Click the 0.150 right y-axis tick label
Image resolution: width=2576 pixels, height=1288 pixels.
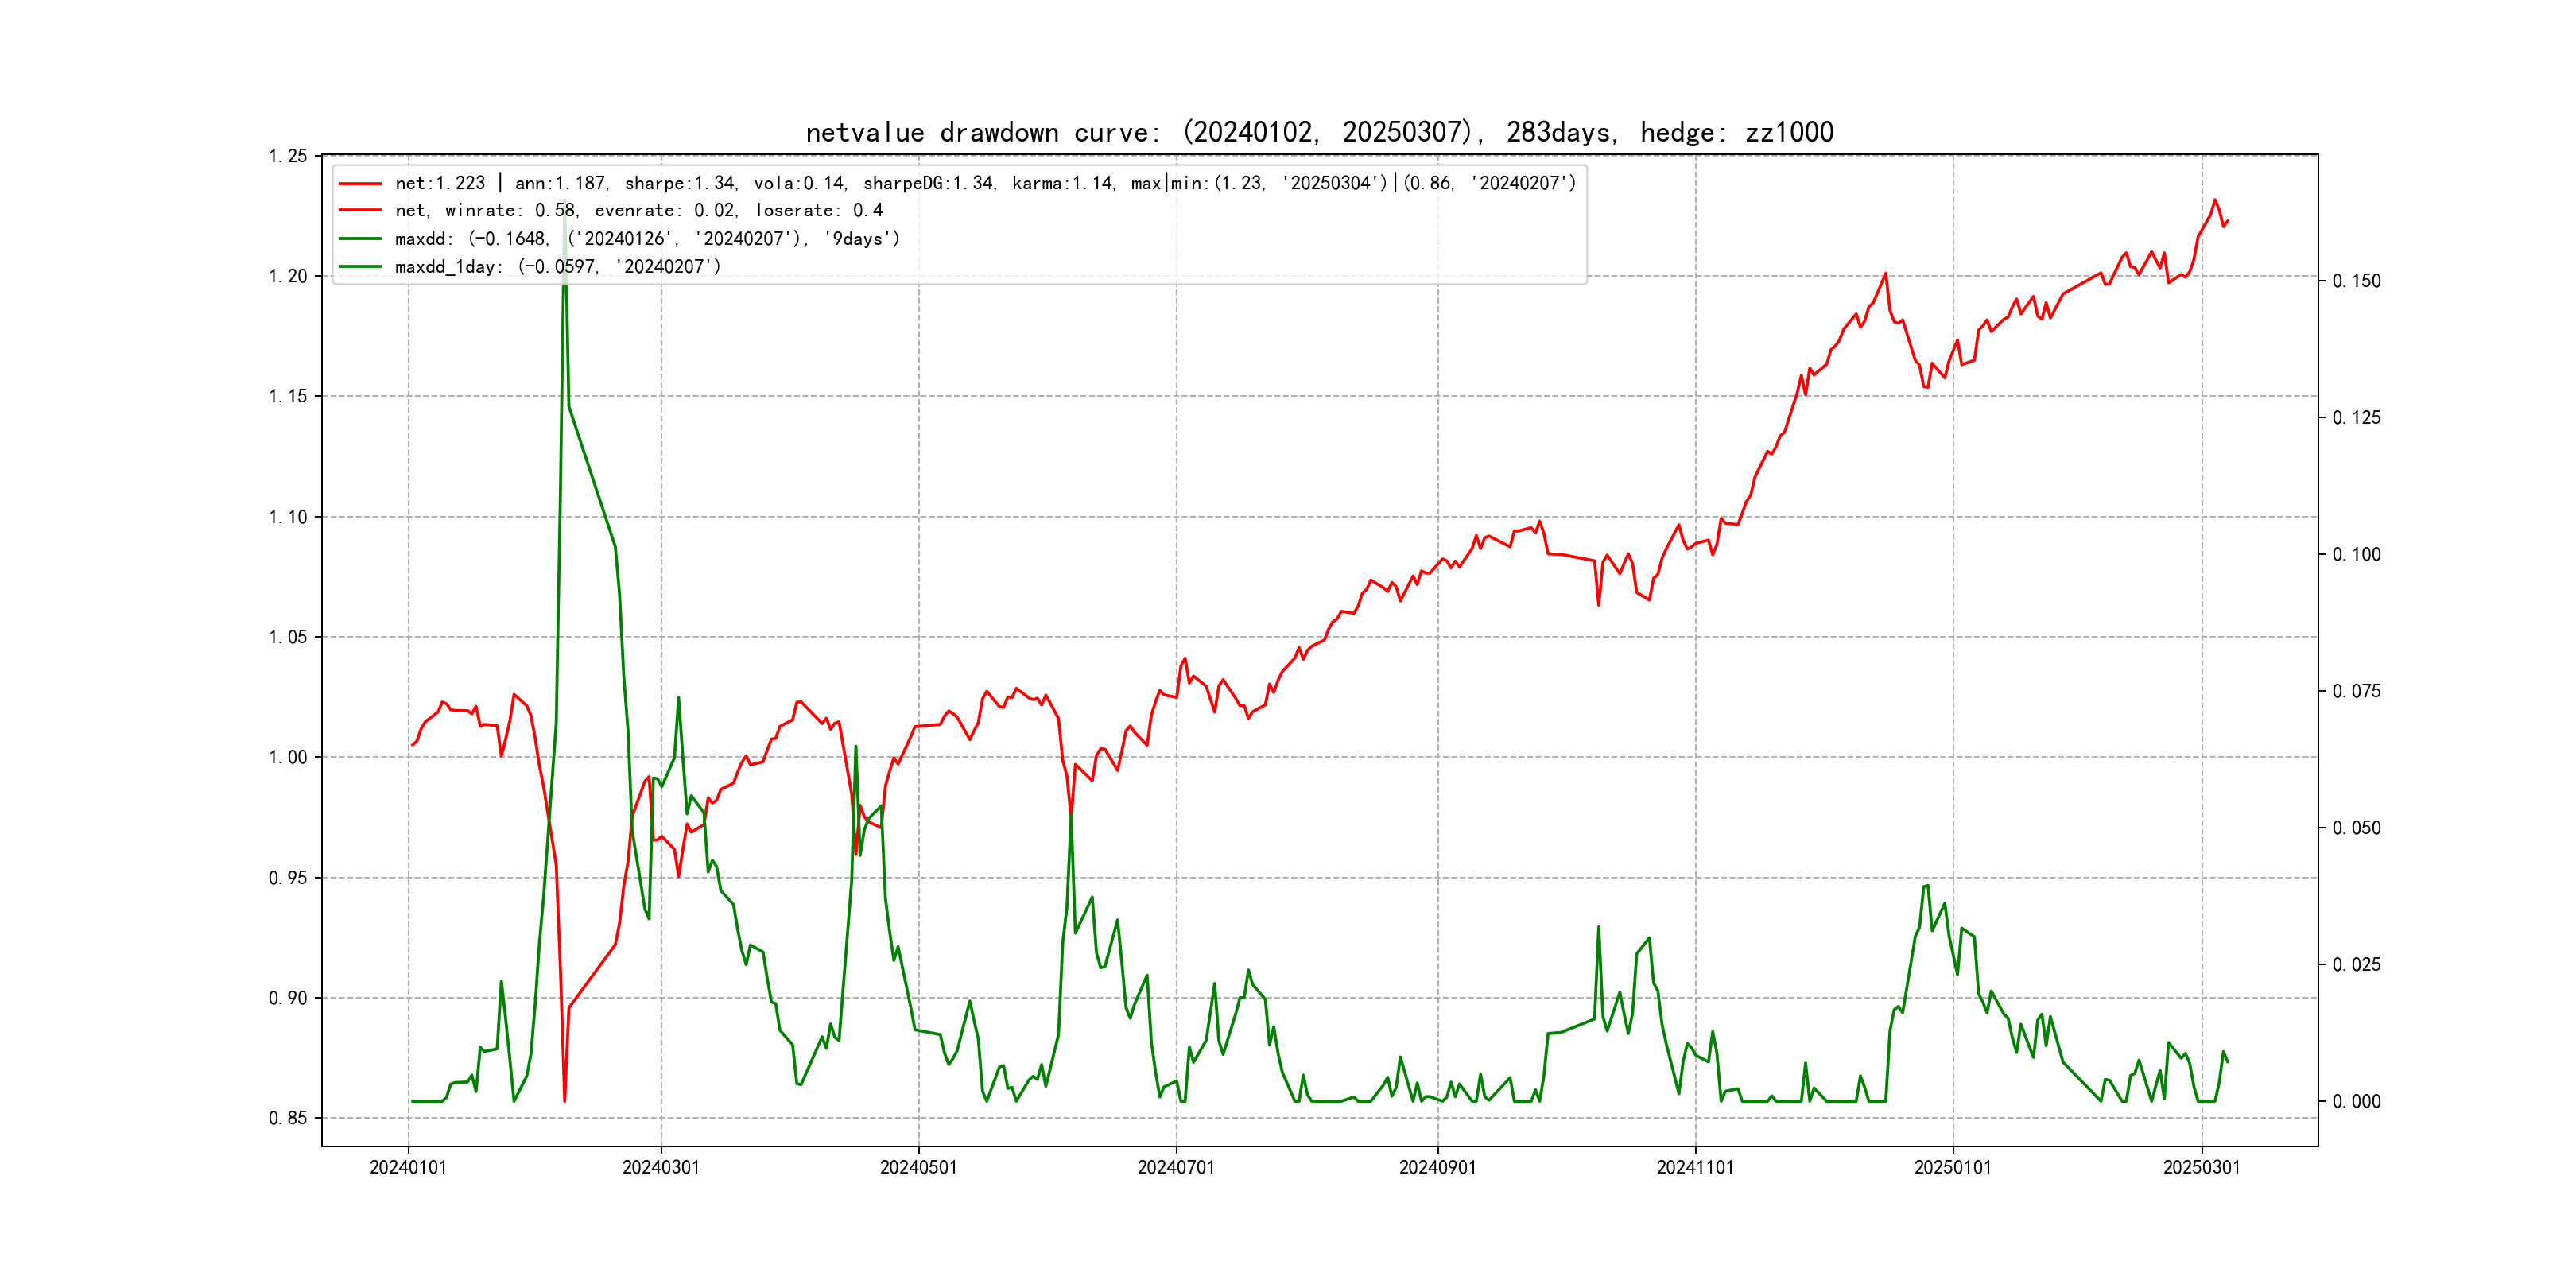click(2356, 281)
